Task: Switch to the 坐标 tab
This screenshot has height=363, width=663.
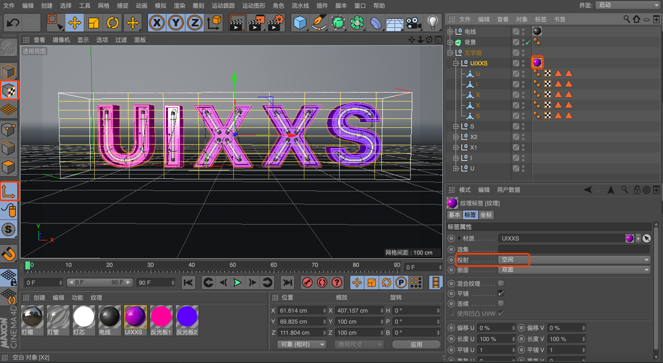Action: [486, 215]
